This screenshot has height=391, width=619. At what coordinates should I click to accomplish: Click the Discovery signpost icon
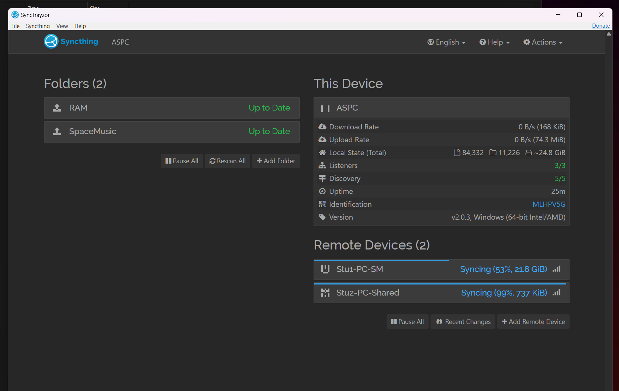pyautogui.click(x=322, y=178)
